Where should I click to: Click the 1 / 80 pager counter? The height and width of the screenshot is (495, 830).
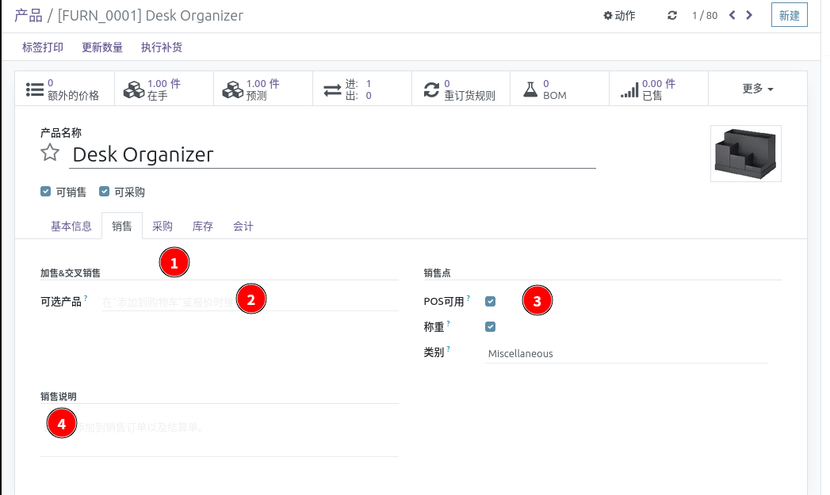tap(705, 15)
